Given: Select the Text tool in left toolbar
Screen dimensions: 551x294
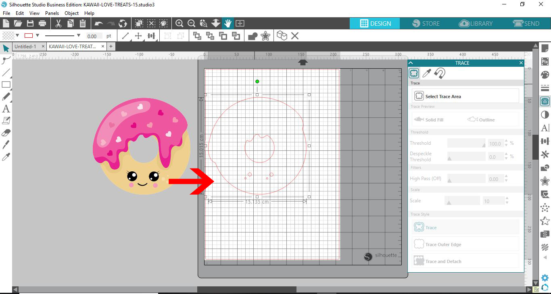Looking at the screenshot, I should pyautogui.click(x=6, y=109).
